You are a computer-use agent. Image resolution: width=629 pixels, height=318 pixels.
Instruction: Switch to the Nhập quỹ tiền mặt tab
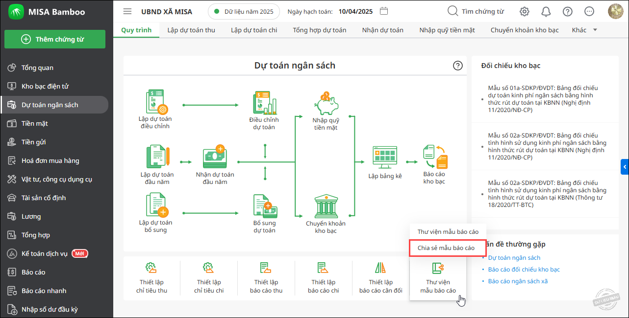click(447, 30)
